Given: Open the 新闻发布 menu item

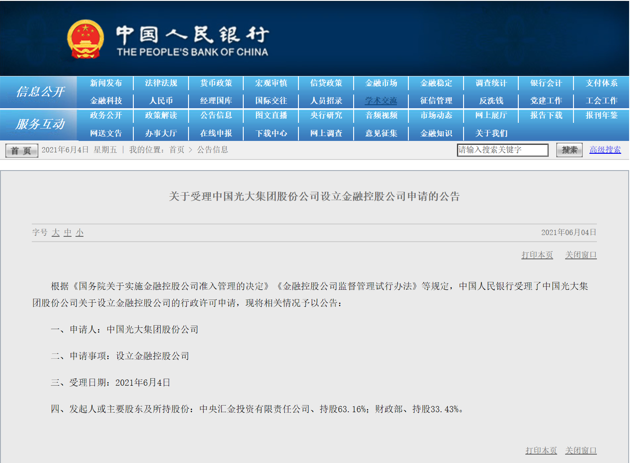Looking at the screenshot, I should (x=106, y=83).
